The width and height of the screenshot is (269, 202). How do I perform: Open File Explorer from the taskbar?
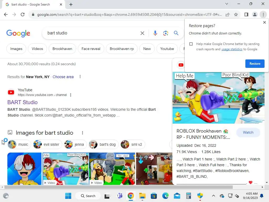coord(142,196)
